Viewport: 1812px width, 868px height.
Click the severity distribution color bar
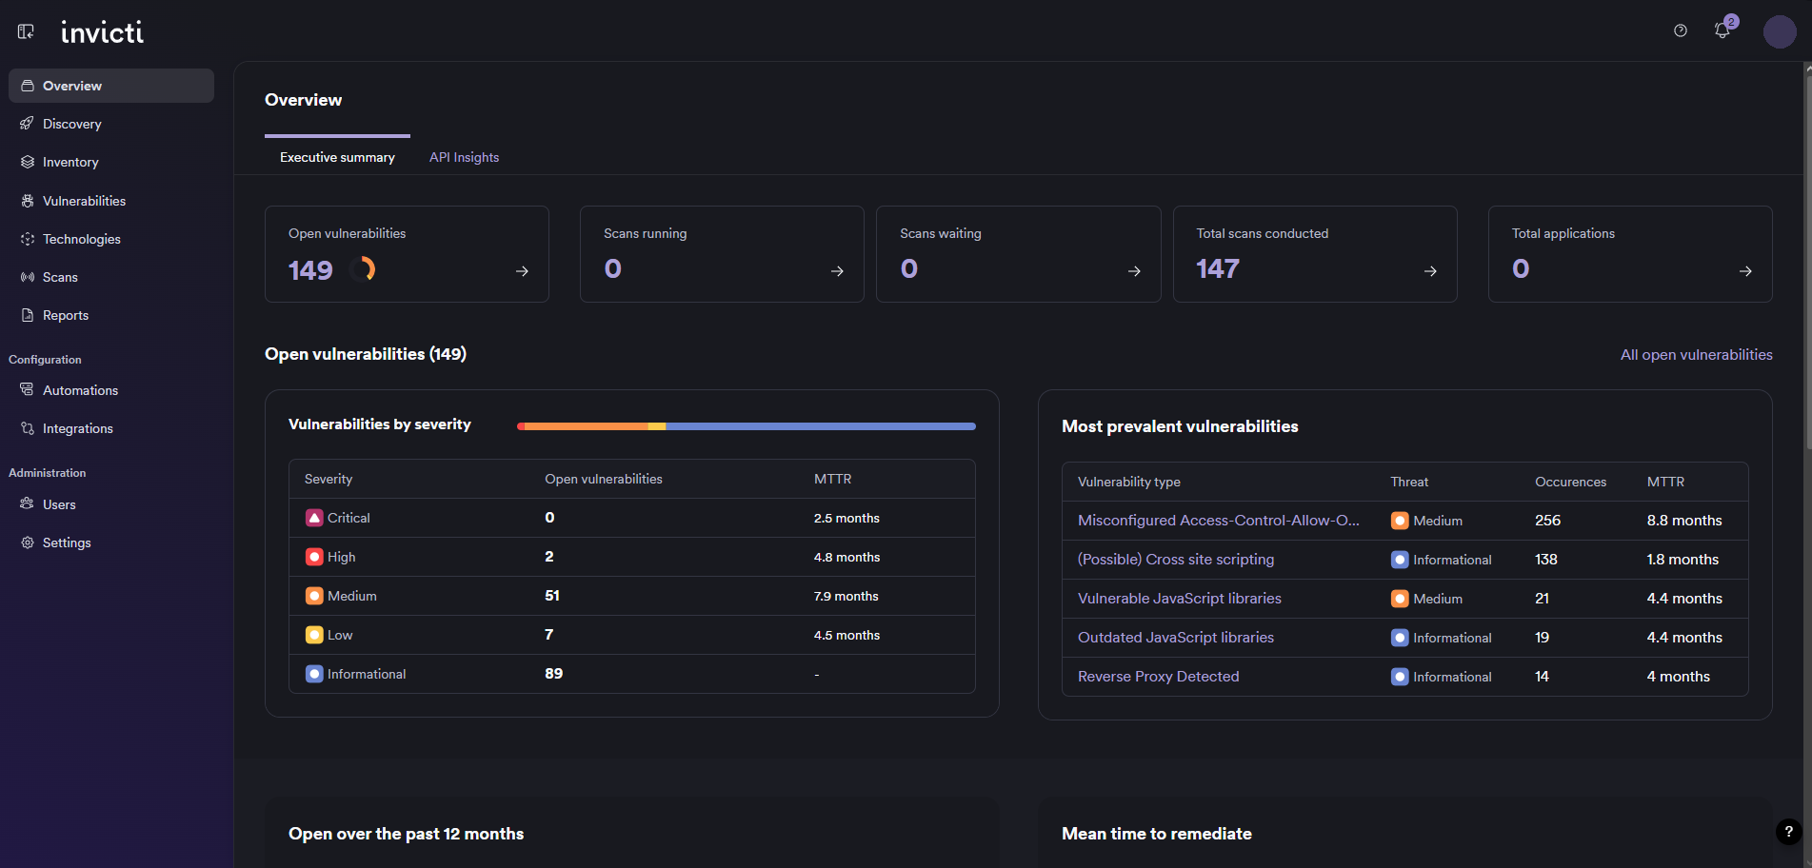pos(747,426)
